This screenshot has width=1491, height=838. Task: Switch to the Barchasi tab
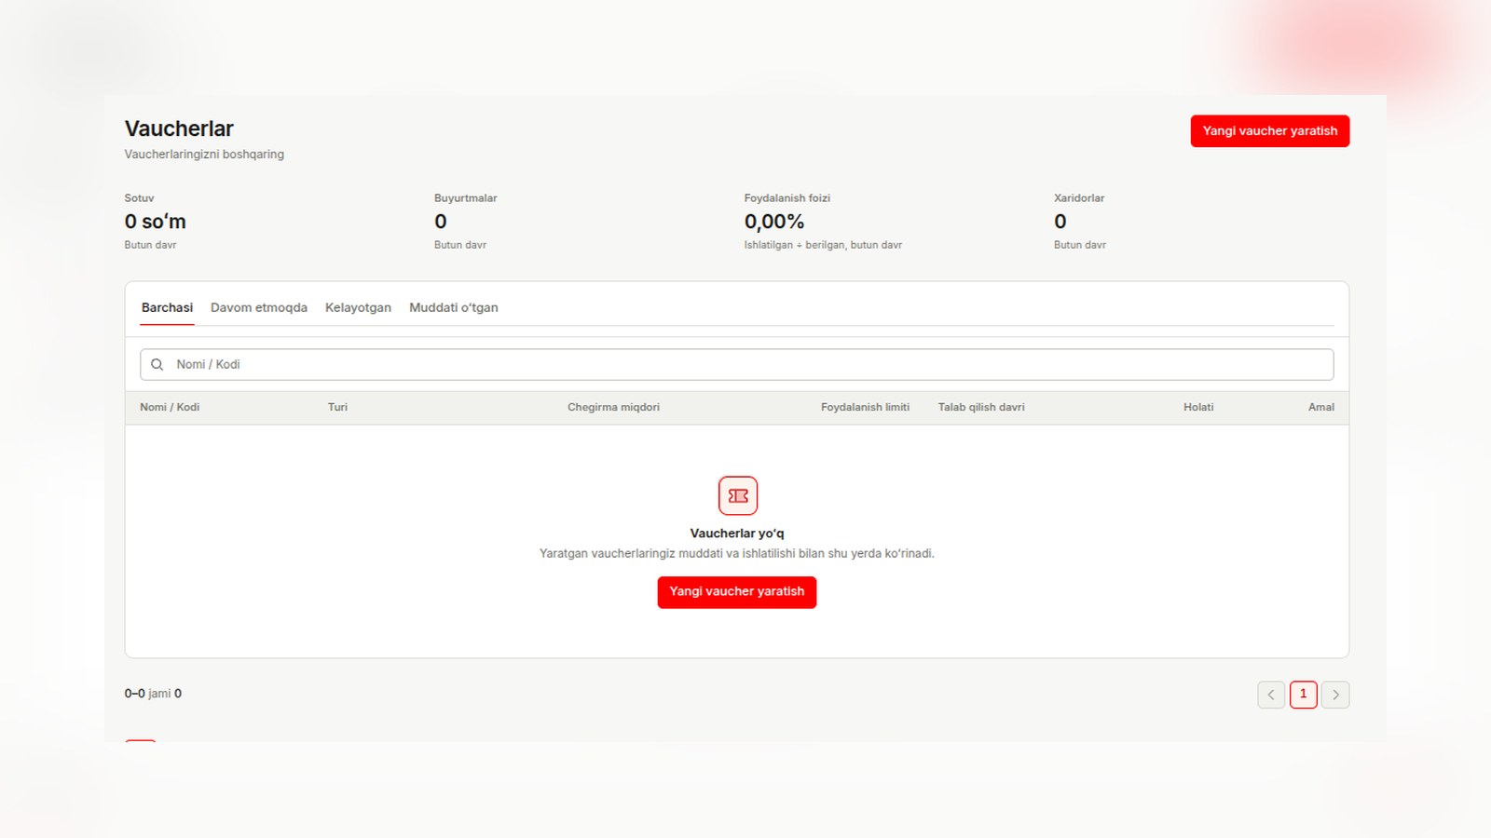[x=167, y=308]
